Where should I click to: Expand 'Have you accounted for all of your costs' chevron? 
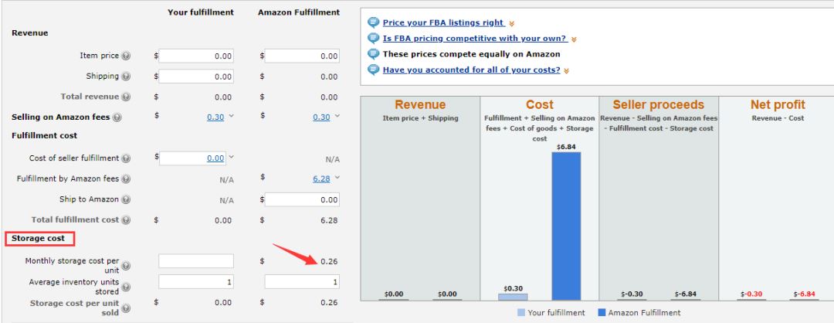[x=566, y=71]
